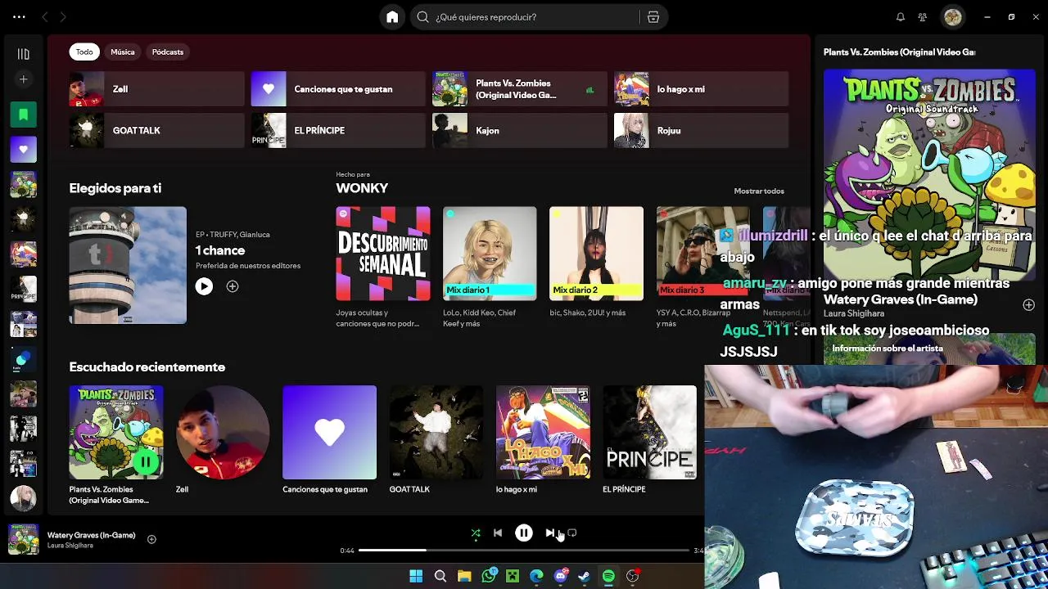Open Laura Shigihara link in player bar
The height and width of the screenshot is (589, 1048).
(x=70, y=546)
